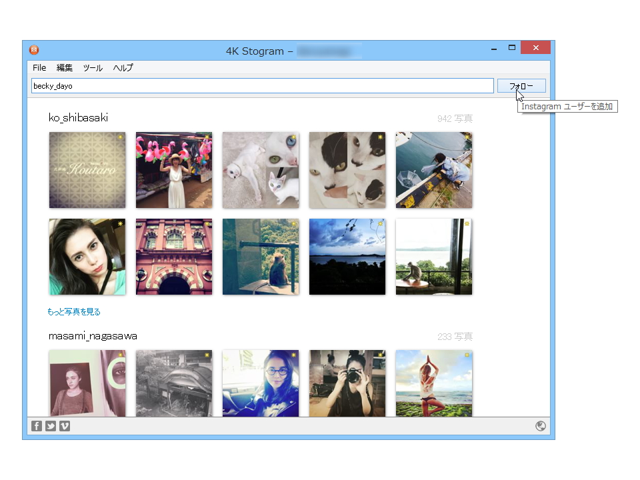Viewport: 640px width, 480px height.
Task: Open the yoga pose on beach thumbnail
Action: click(x=434, y=383)
